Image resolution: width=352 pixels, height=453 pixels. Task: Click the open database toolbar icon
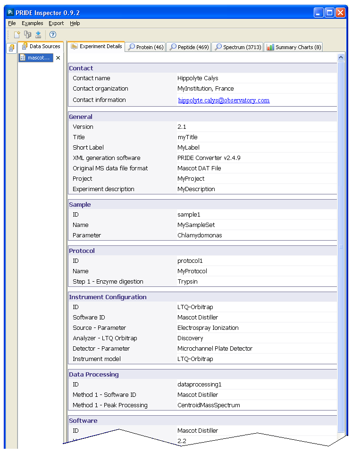pyautogui.click(x=27, y=34)
